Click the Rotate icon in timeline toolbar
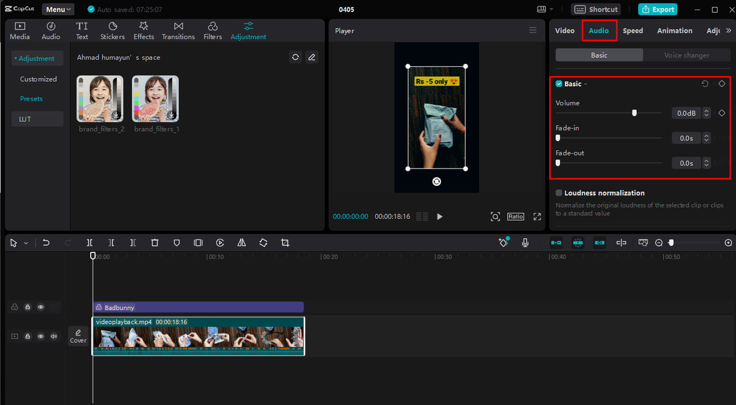The height and width of the screenshot is (405, 736). [263, 243]
